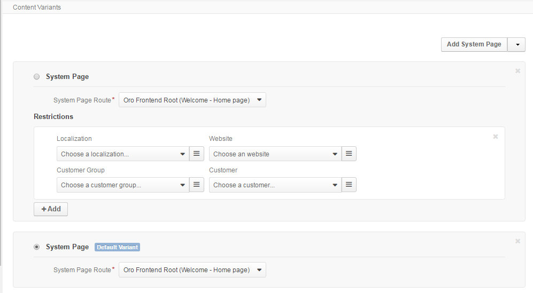The image size is (533, 293).
Task: Open the website list hamburger icon
Action: point(349,154)
